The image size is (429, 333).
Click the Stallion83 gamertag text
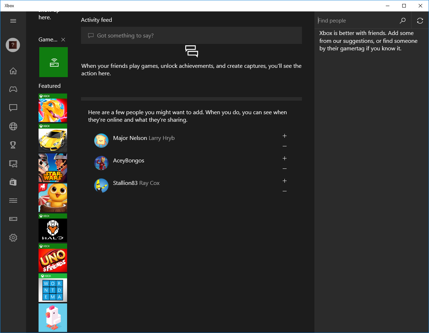pyautogui.click(x=125, y=183)
